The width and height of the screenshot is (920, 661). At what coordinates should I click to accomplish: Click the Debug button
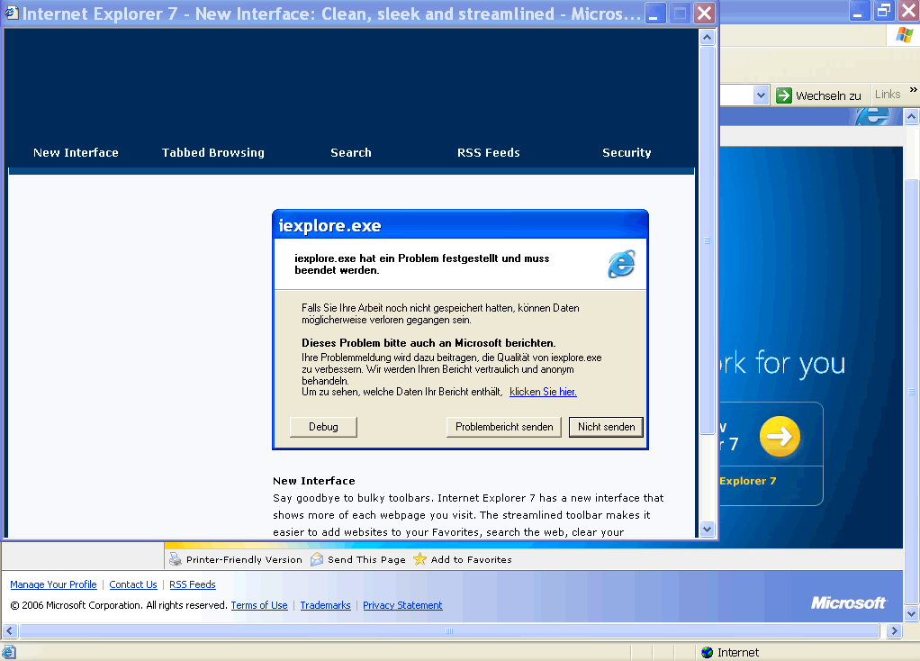pos(323,427)
